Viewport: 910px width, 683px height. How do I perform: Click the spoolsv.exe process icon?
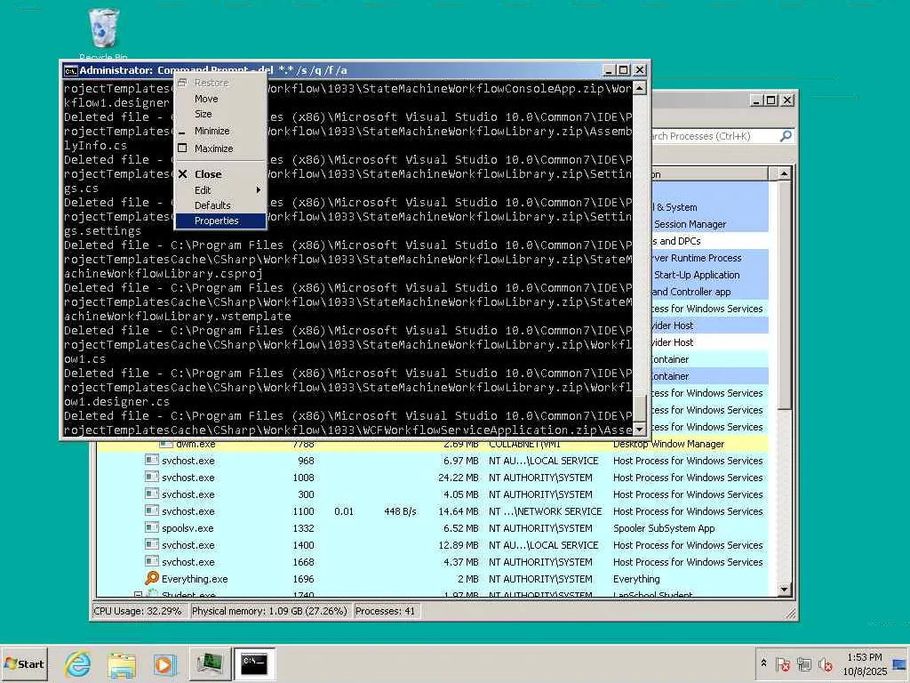pyautogui.click(x=151, y=527)
